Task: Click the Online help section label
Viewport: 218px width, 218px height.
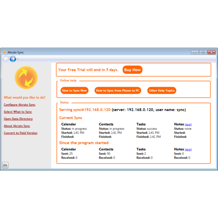Action: point(68,80)
